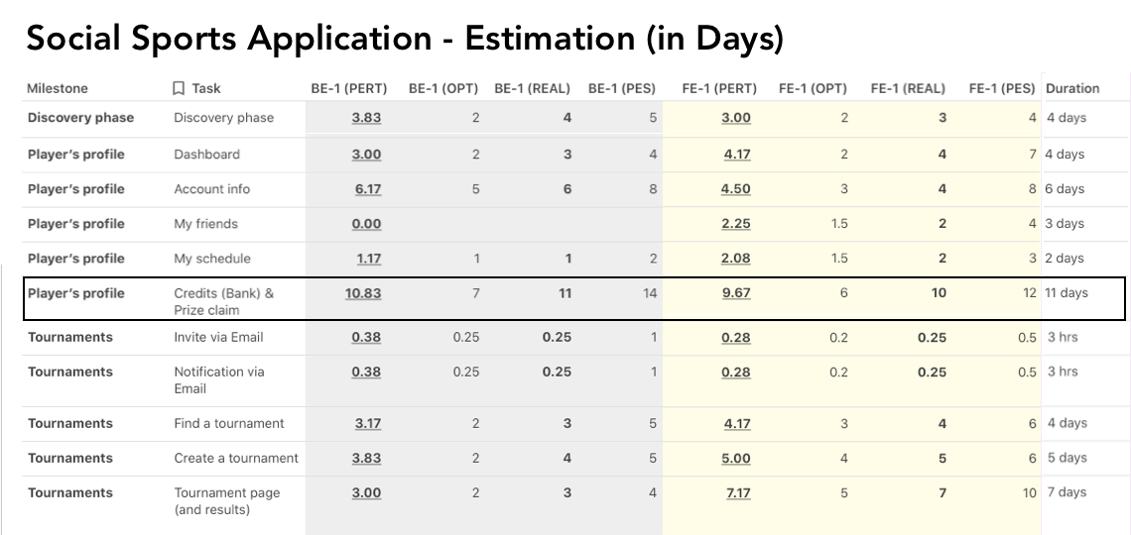Screen dimensions: 1131x535
Task: Open the 9.67 FE-1 PERT value link
Action: [x=736, y=294]
